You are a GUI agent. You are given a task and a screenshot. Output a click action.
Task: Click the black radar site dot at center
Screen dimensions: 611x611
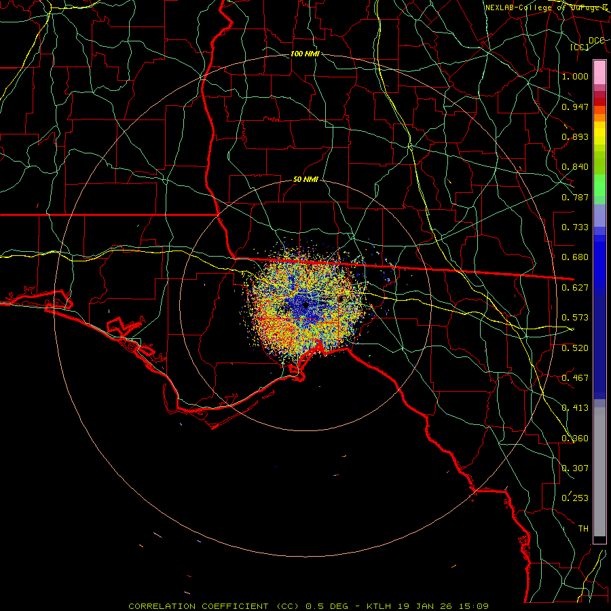[305, 305]
